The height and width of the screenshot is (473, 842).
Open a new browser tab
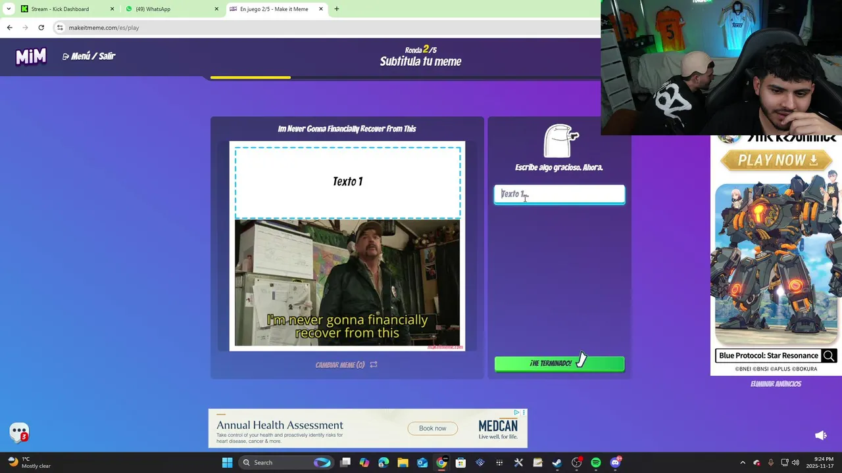pos(337,9)
